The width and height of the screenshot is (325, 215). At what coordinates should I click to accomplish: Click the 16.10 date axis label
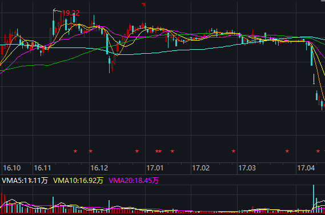point(12,168)
